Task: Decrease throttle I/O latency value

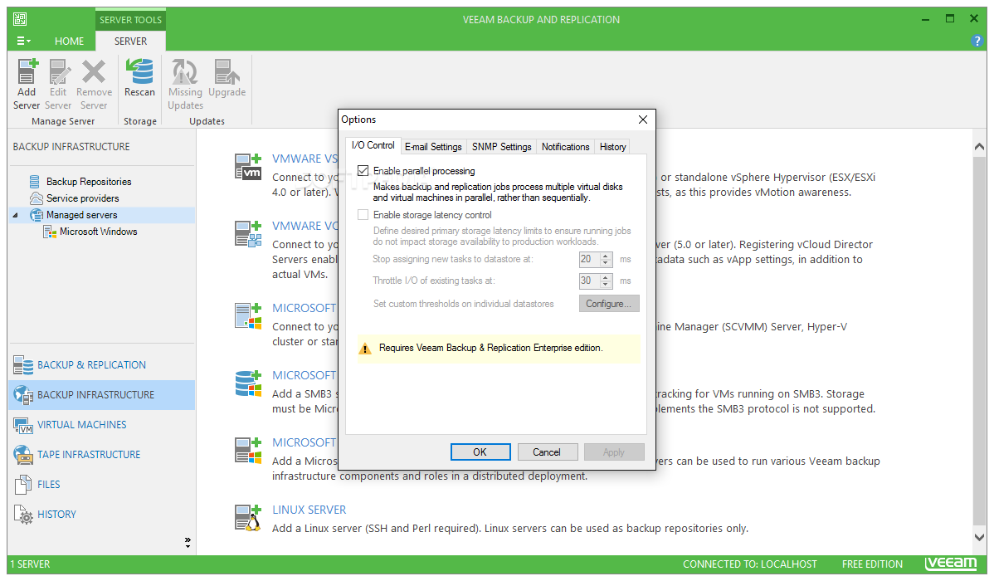Action: [606, 285]
